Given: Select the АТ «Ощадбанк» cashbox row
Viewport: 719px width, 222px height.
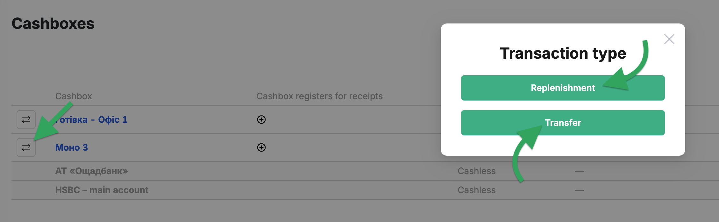Looking at the screenshot, I should [x=365, y=171].
